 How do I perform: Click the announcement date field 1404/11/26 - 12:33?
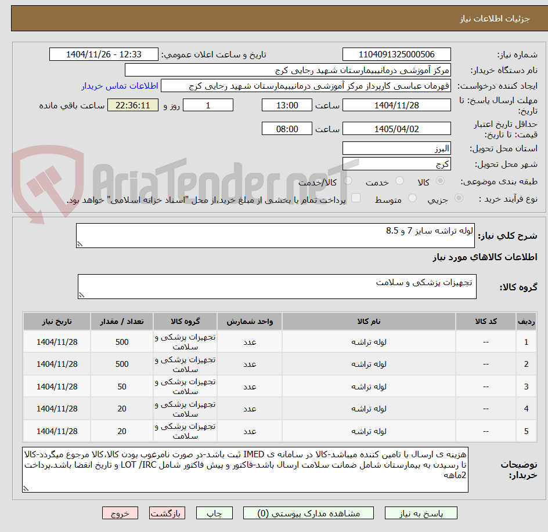104,54
